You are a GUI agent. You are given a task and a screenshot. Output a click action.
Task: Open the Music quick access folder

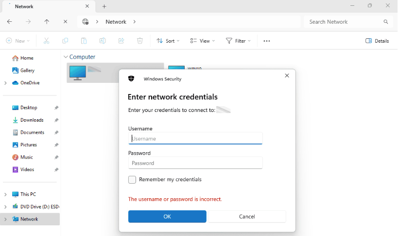tap(22, 157)
